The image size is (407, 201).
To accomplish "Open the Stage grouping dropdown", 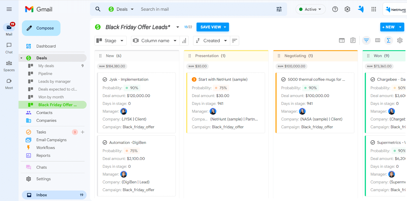I will pos(110,41).
